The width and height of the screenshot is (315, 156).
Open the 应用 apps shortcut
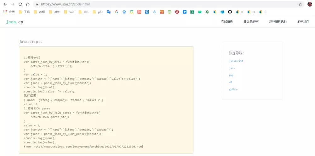(x=9, y=12)
